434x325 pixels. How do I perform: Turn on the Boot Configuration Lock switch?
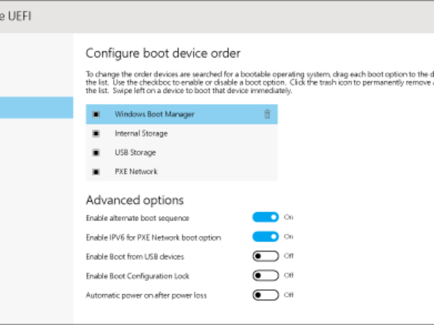pyautogui.click(x=265, y=276)
